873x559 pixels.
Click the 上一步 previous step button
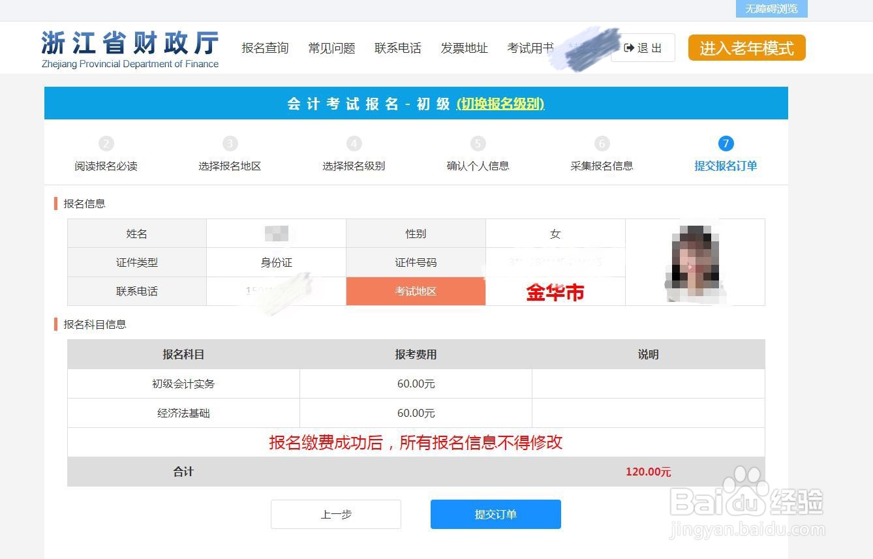point(335,514)
